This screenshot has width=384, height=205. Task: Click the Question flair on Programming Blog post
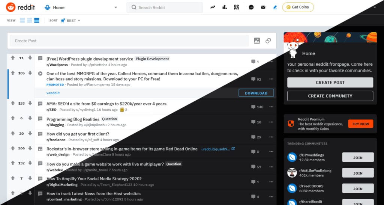[109, 119]
